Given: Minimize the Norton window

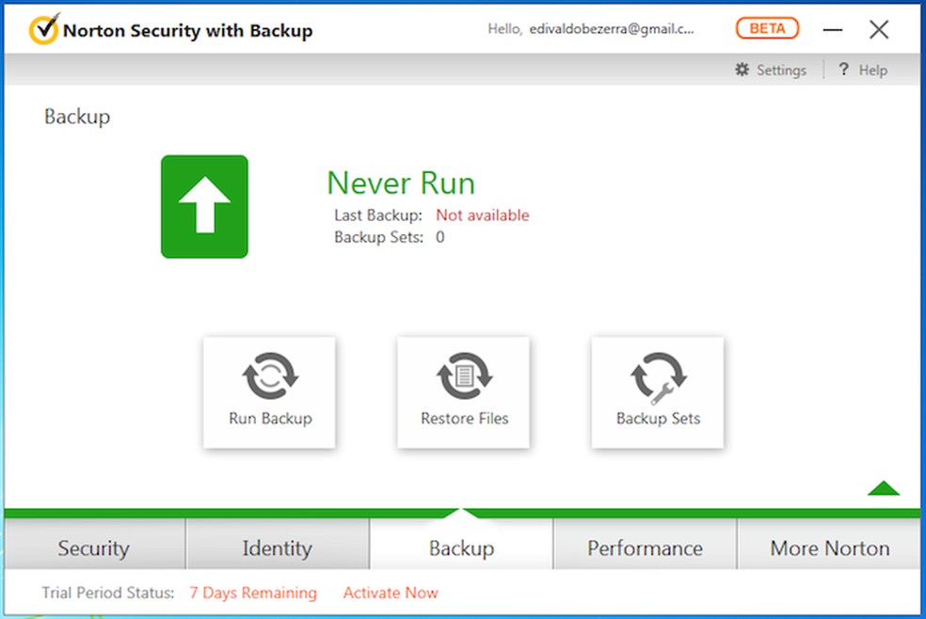Looking at the screenshot, I should coord(833,30).
